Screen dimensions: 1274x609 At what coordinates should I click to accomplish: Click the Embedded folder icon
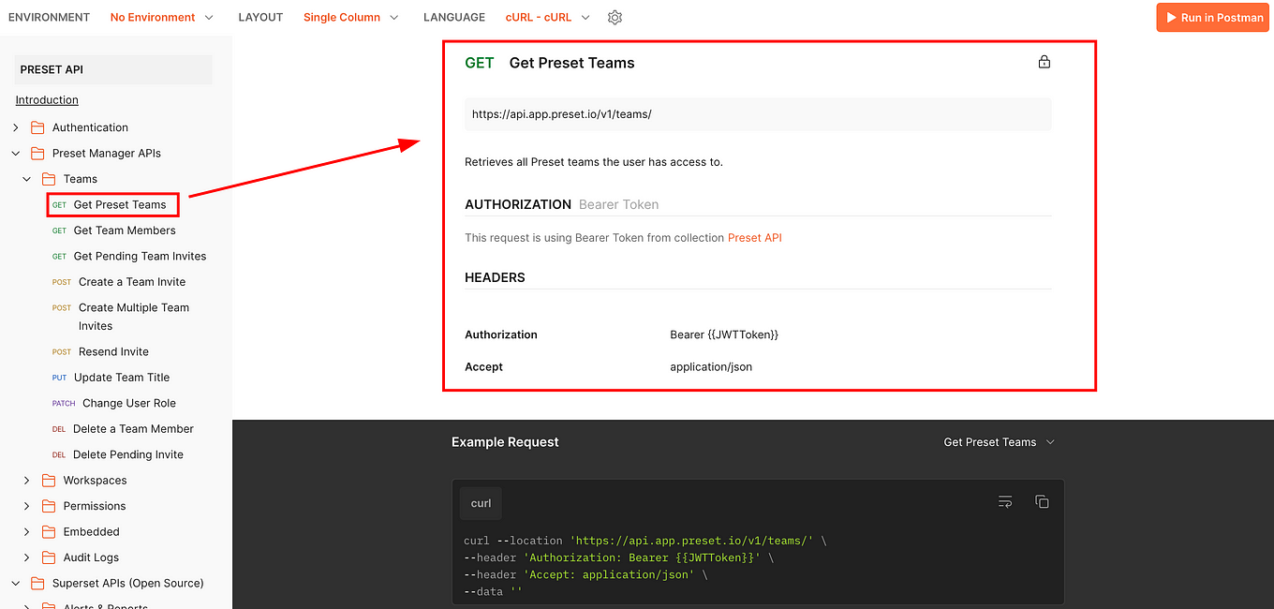(x=49, y=532)
